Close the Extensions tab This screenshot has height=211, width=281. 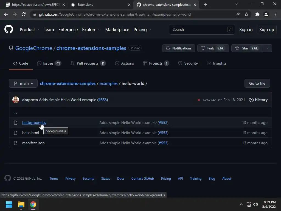[129, 5]
